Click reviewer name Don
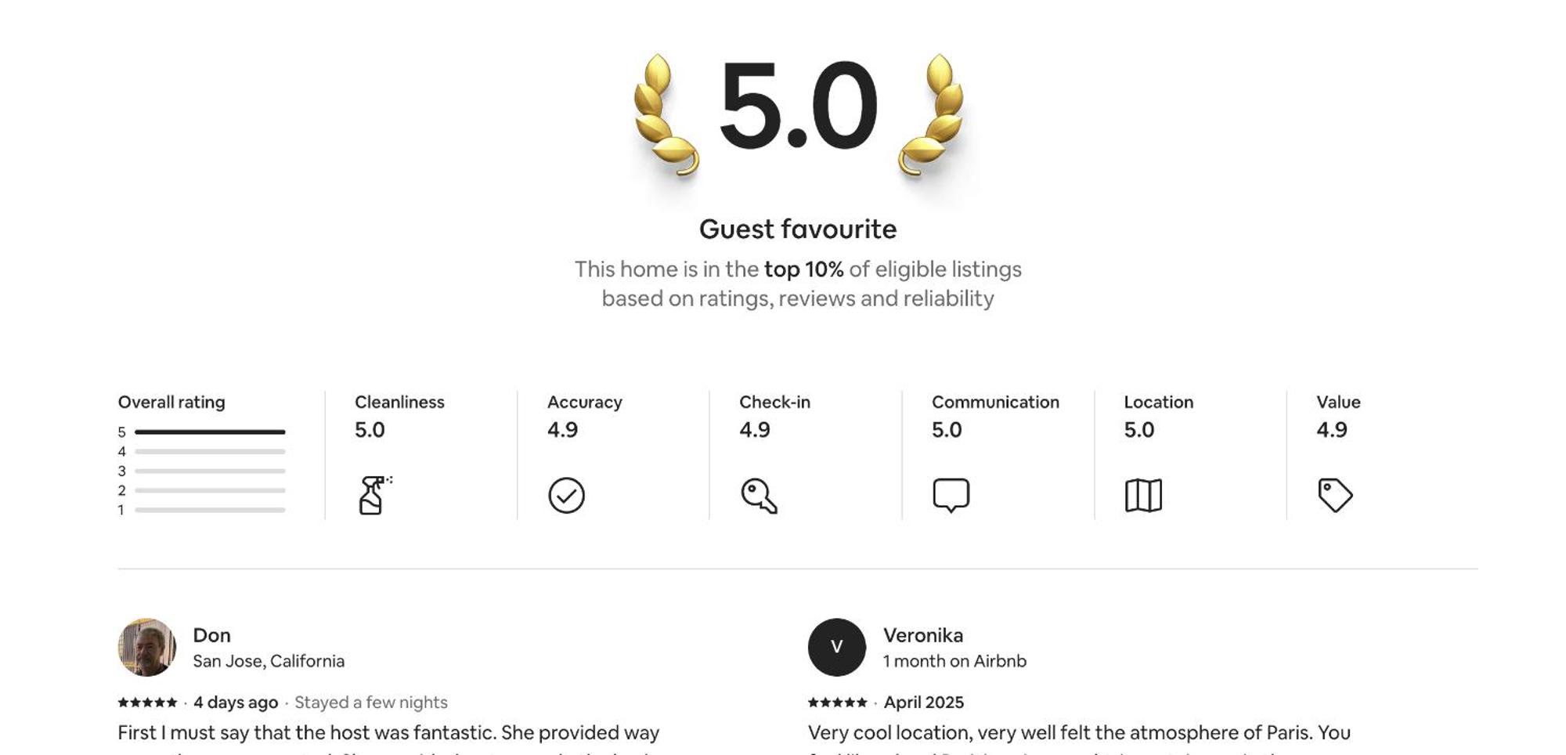1566x755 pixels. pyautogui.click(x=211, y=635)
